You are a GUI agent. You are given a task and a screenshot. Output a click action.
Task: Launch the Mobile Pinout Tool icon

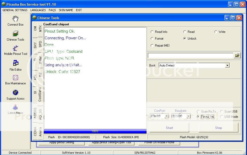pyautogui.click(x=16, y=48)
